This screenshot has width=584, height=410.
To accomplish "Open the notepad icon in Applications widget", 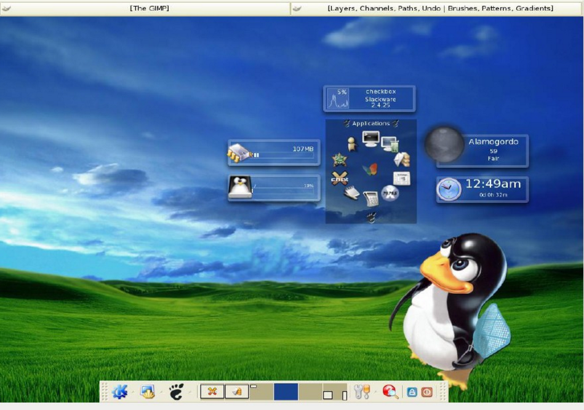I will (x=351, y=193).
